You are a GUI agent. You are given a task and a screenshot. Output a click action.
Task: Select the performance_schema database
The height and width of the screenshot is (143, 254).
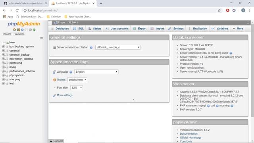pos(22,71)
